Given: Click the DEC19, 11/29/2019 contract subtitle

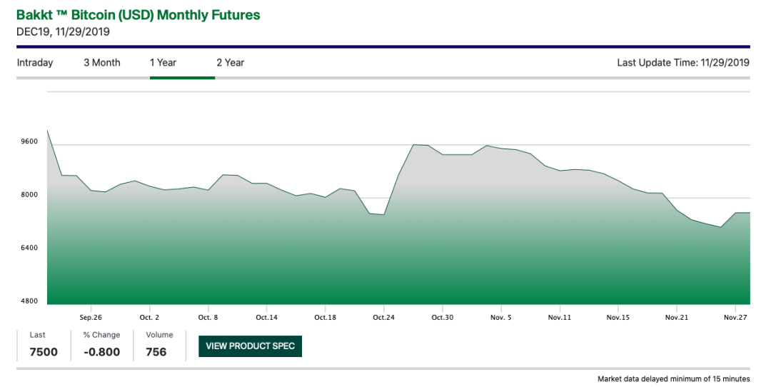Looking at the screenshot, I should coord(63,32).
